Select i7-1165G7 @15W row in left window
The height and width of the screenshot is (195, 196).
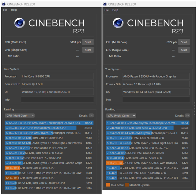(49, 188)
